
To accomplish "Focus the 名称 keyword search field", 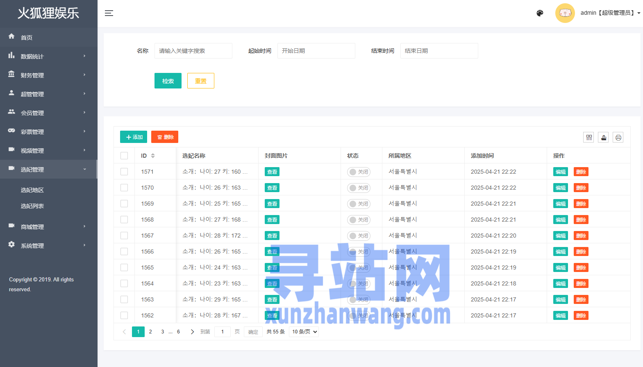I will point(193,51).
